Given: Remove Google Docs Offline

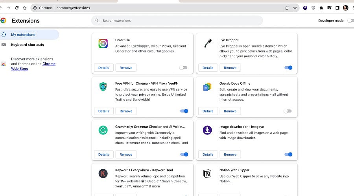Looking at the screenshot, I should pos(230,111).
